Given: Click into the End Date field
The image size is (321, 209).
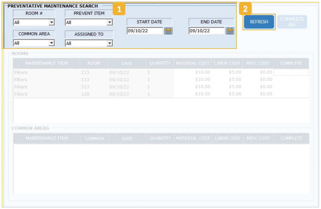Looking at the screenshot, I should 206,31.
